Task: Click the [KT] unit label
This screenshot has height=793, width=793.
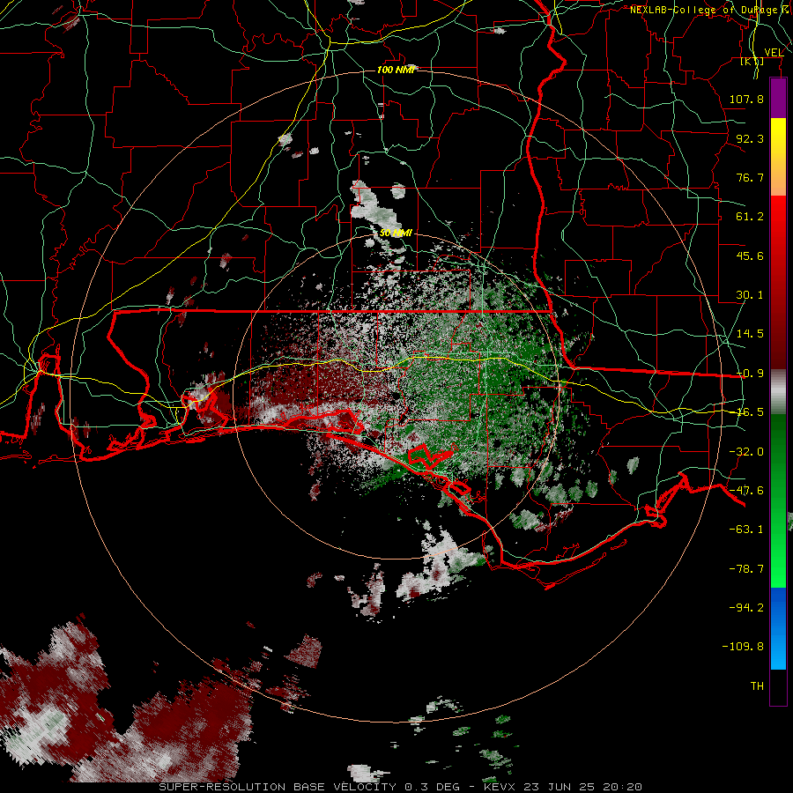Action: (752, 62)
